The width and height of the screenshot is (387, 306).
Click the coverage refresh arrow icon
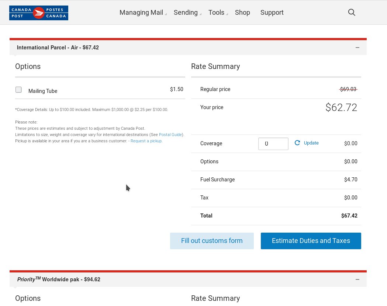pyautogui.click(x=297, y=143)
